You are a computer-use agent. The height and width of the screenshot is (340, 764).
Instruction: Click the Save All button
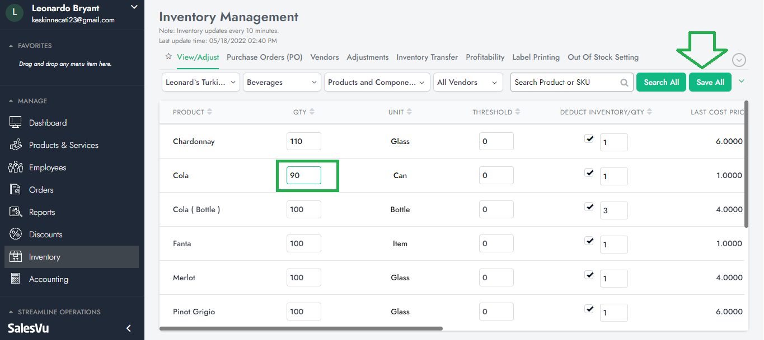click(710, 82)
